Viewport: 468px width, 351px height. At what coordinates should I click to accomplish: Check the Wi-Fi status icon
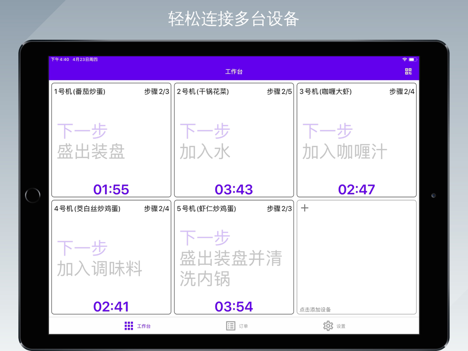[404, 59]
